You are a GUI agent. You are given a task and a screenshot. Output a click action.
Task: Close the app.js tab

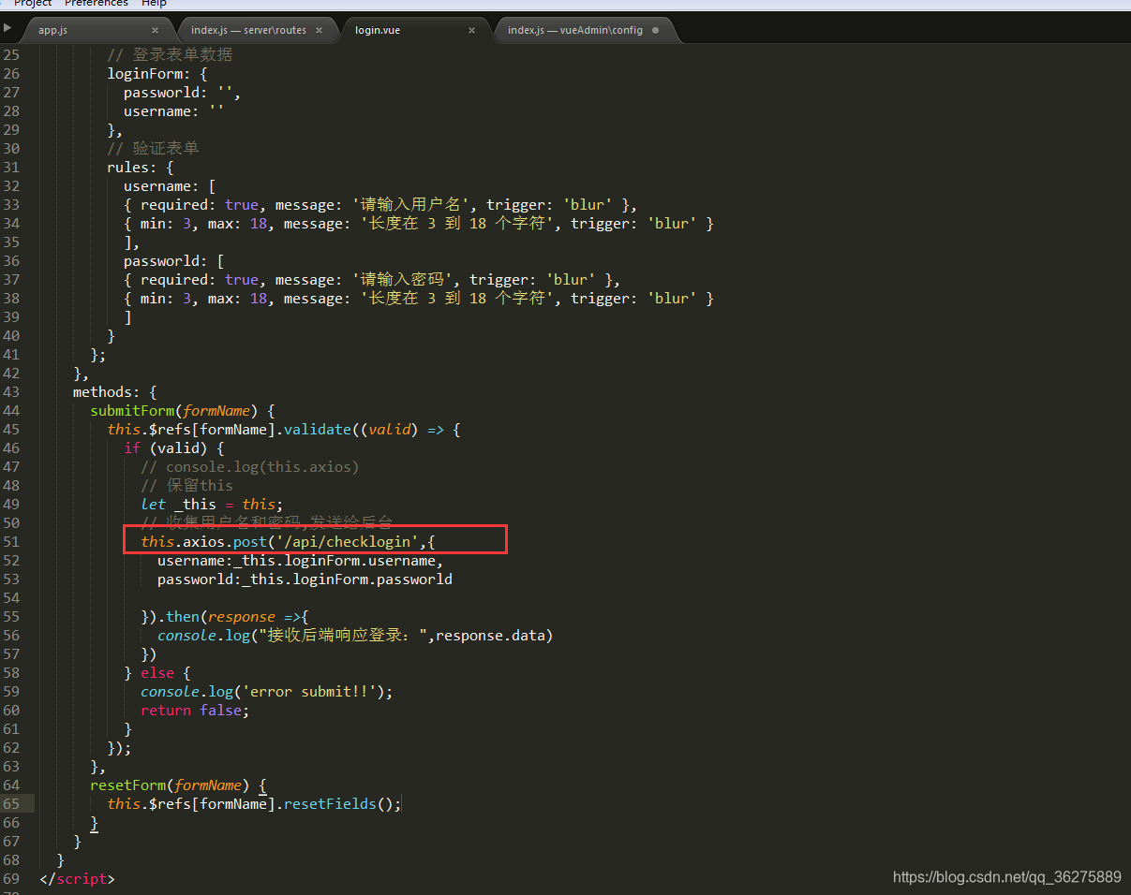[x=156, y=30]
